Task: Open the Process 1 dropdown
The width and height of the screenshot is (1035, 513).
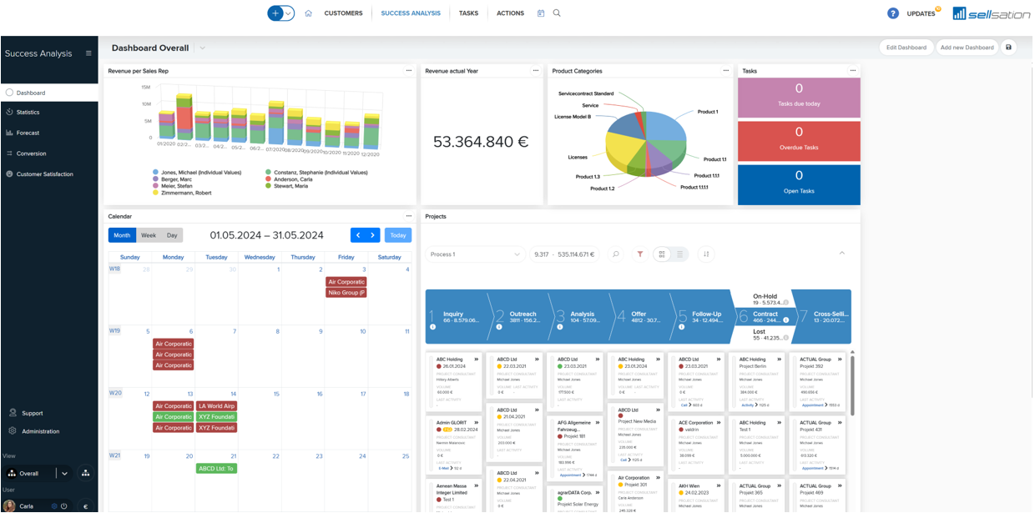Action: pos(475,254)
